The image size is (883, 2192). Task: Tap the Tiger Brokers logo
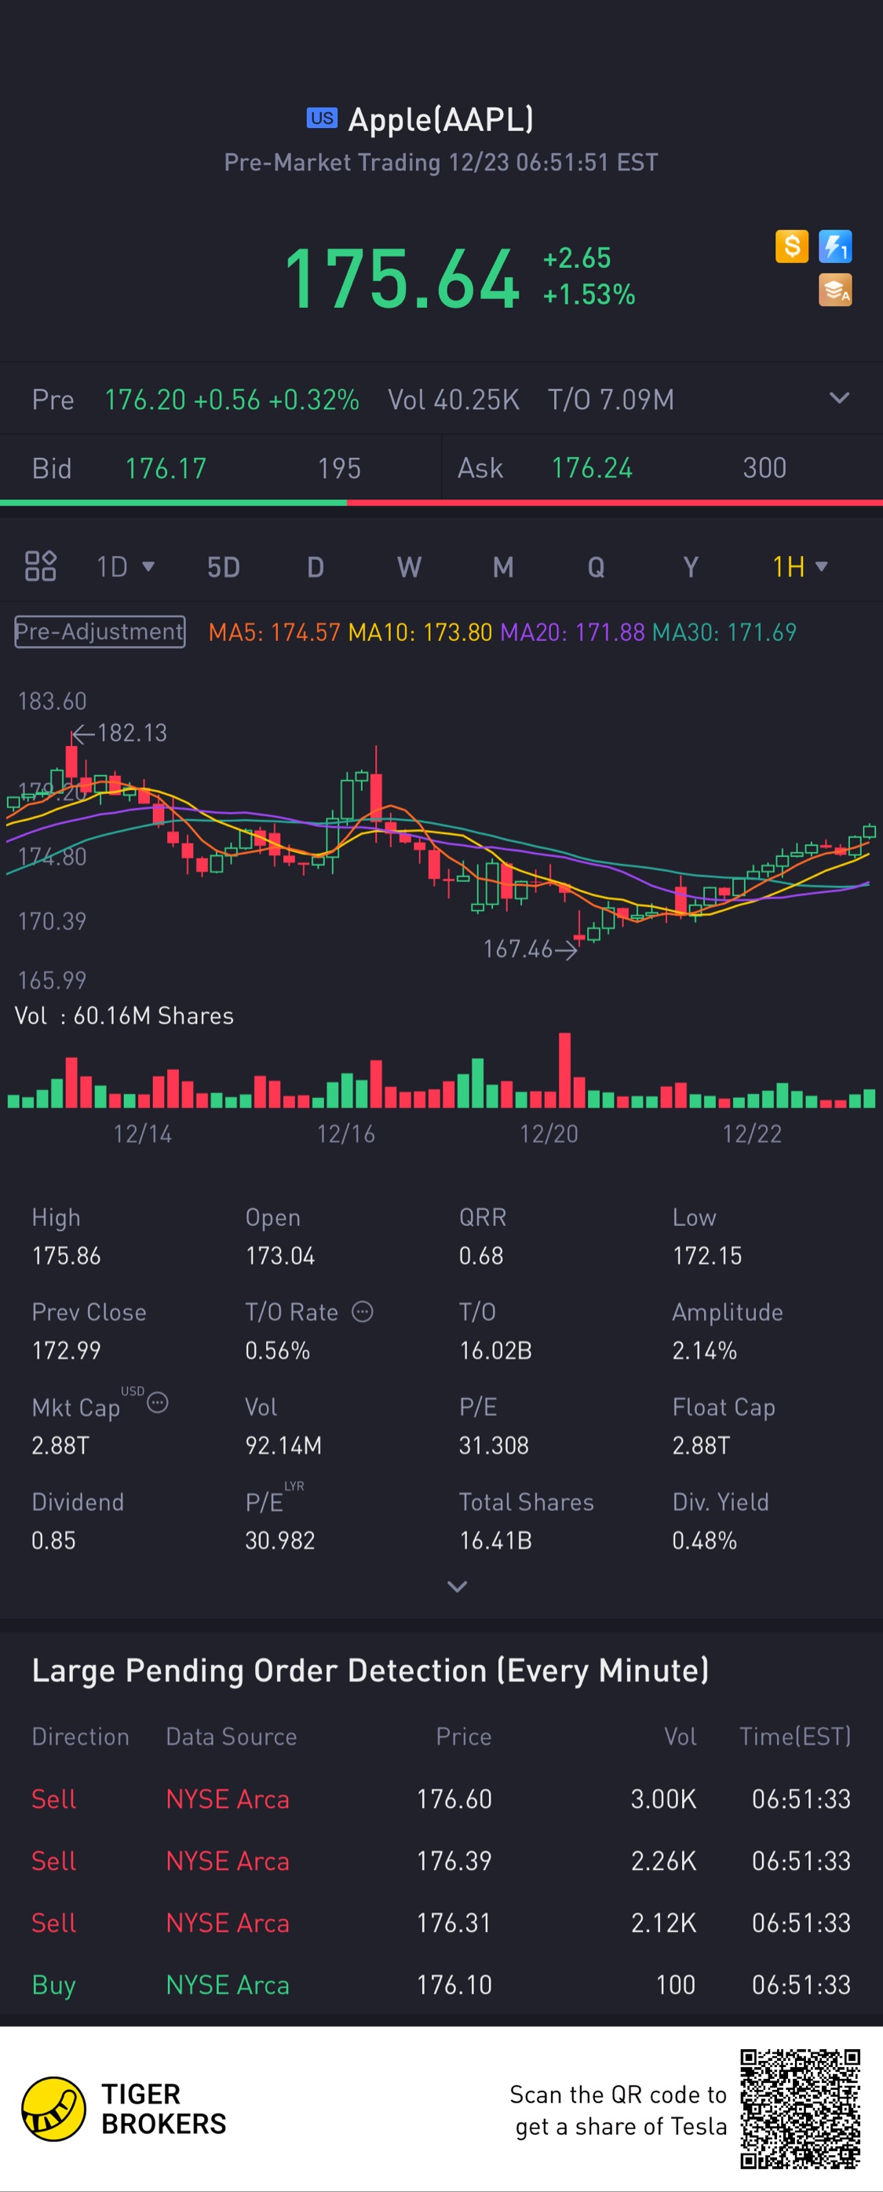tap(53, 2109)
